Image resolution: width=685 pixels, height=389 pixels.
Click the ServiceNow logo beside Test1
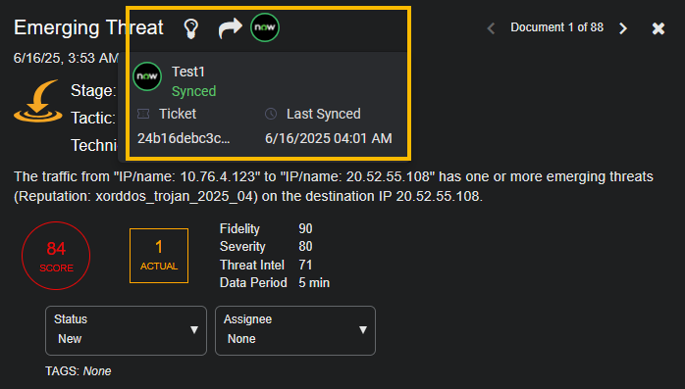click(147, 76)
